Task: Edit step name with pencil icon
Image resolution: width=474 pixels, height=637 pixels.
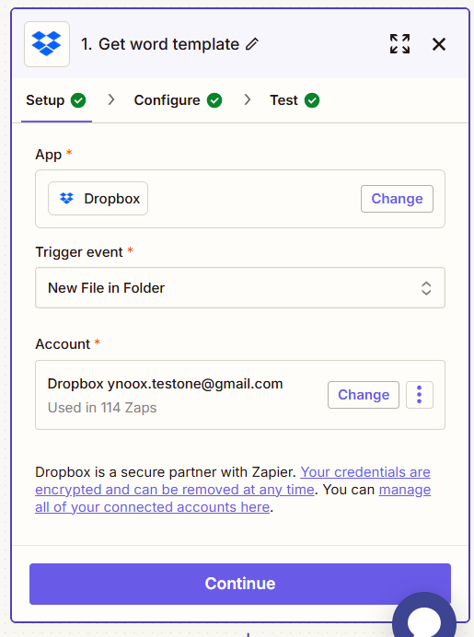Action: 252,44
